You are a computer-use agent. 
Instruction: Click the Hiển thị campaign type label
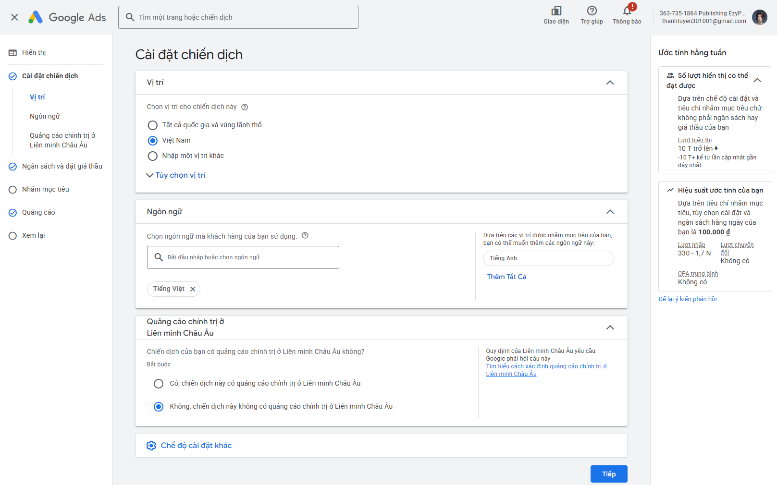[34, 52]
